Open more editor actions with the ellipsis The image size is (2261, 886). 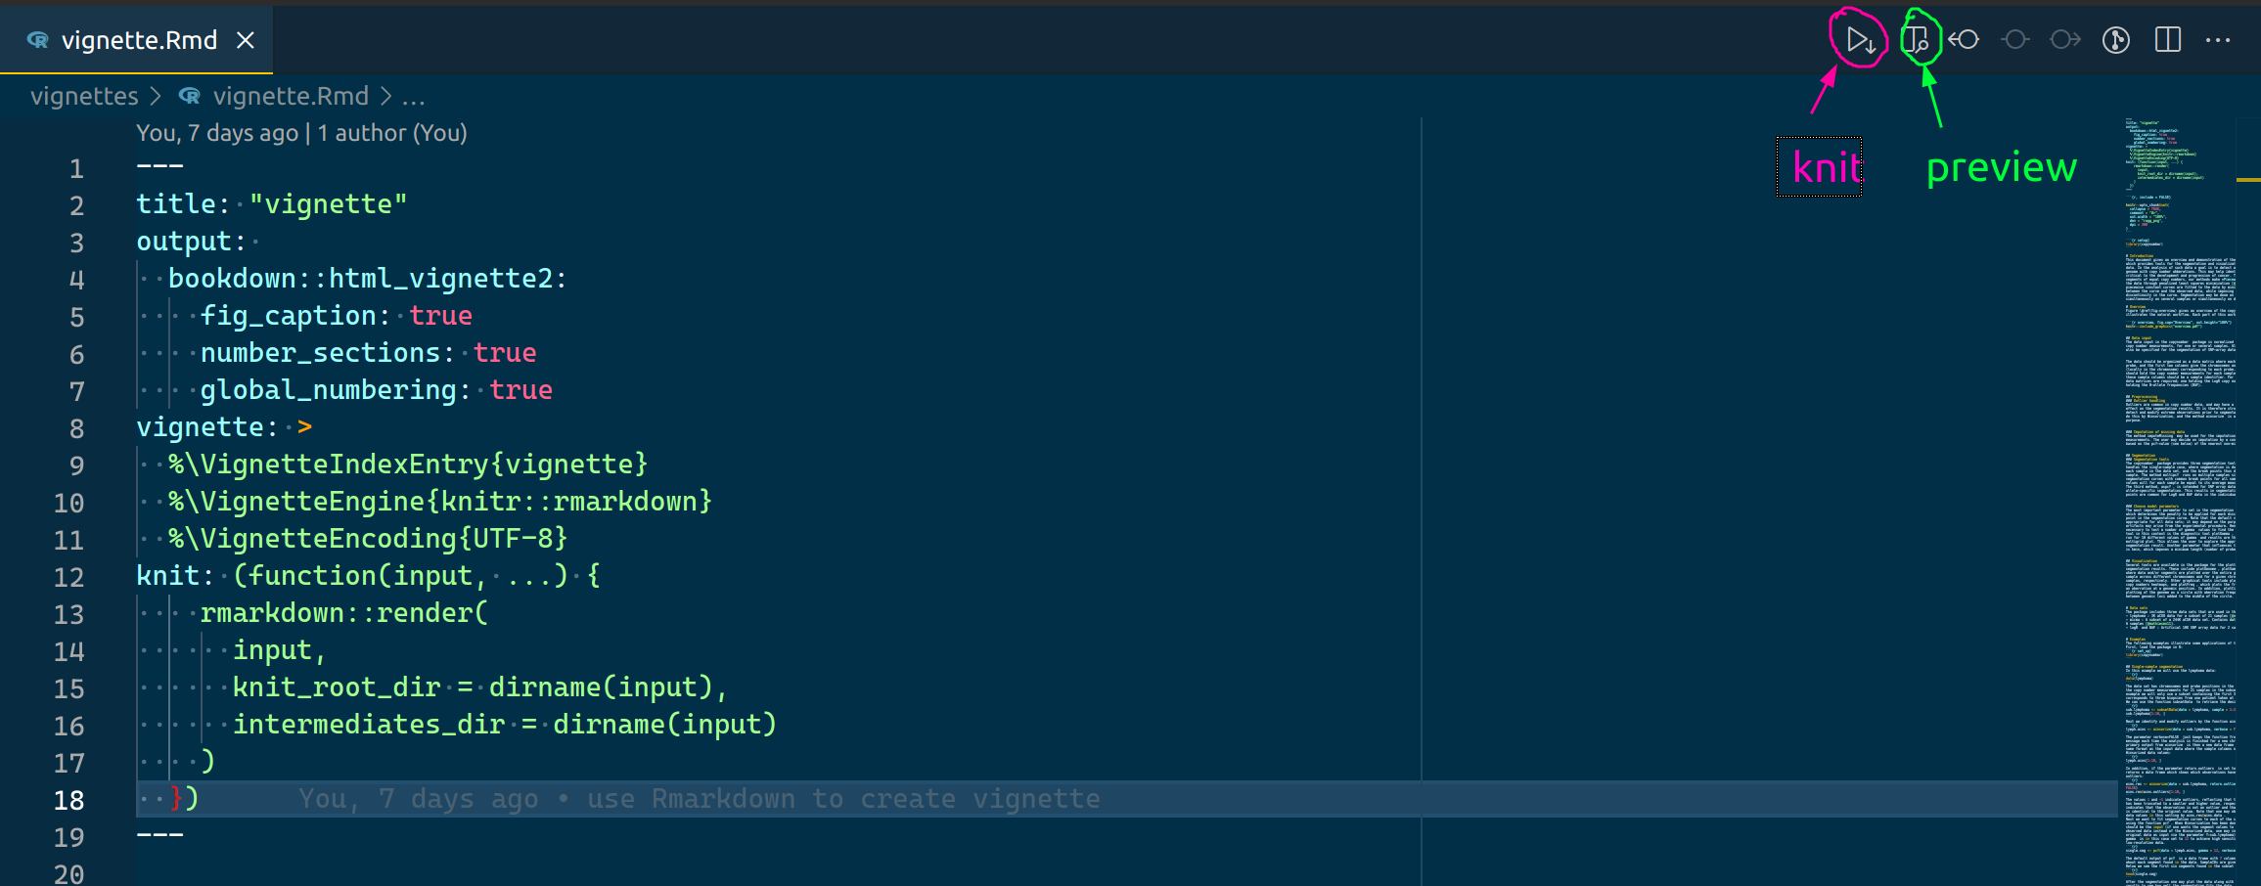(x=2217, y=39)
